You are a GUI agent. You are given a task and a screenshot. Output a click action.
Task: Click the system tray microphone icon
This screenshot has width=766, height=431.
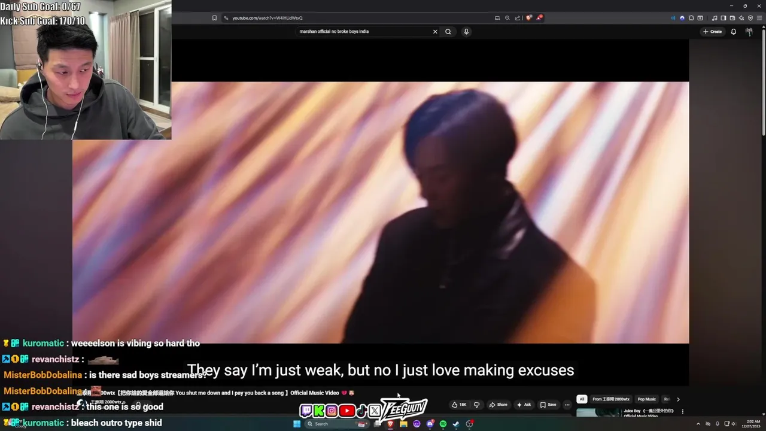(x=718, y=424)
